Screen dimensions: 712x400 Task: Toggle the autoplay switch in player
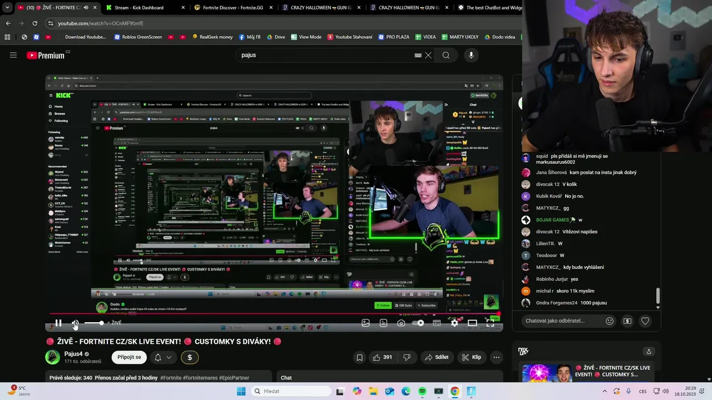(x=418, y=323)
